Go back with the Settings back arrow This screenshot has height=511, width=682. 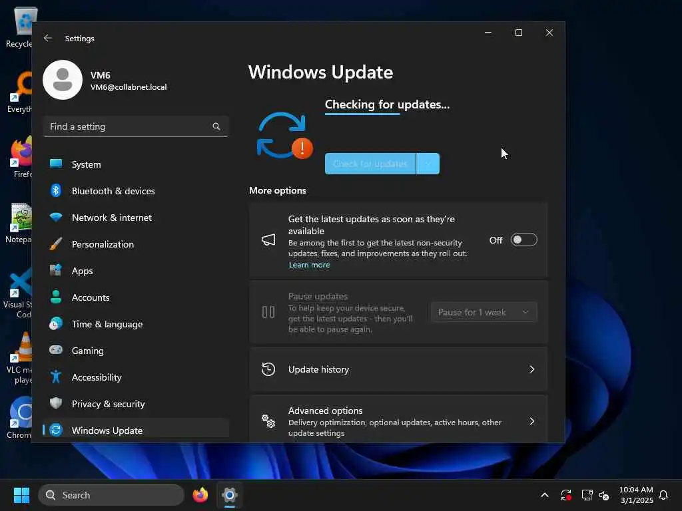point(48,38)
